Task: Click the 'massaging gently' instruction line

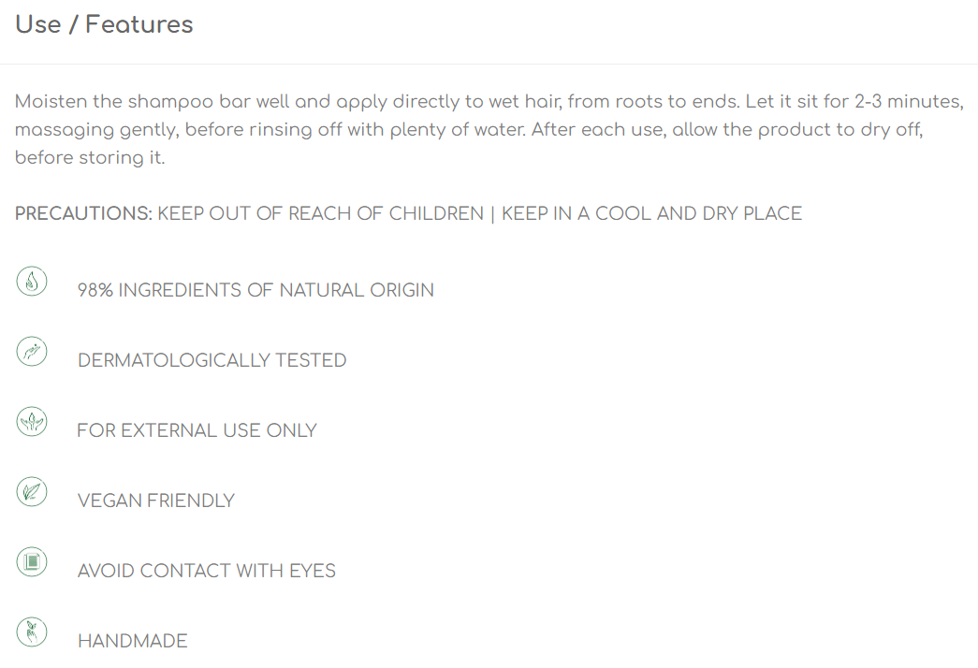Action: point(469,130)
